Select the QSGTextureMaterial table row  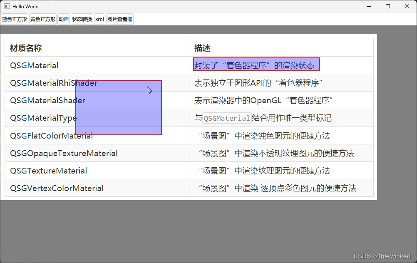(48, 171)
